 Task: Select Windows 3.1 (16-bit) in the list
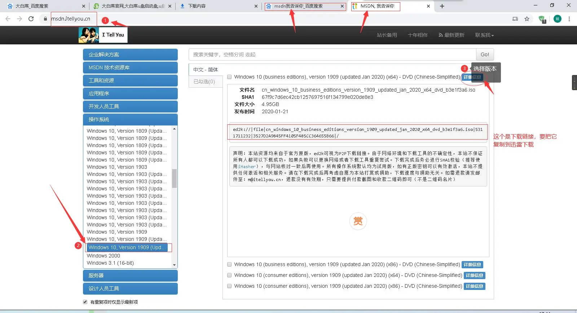click(x=110, y=263)
